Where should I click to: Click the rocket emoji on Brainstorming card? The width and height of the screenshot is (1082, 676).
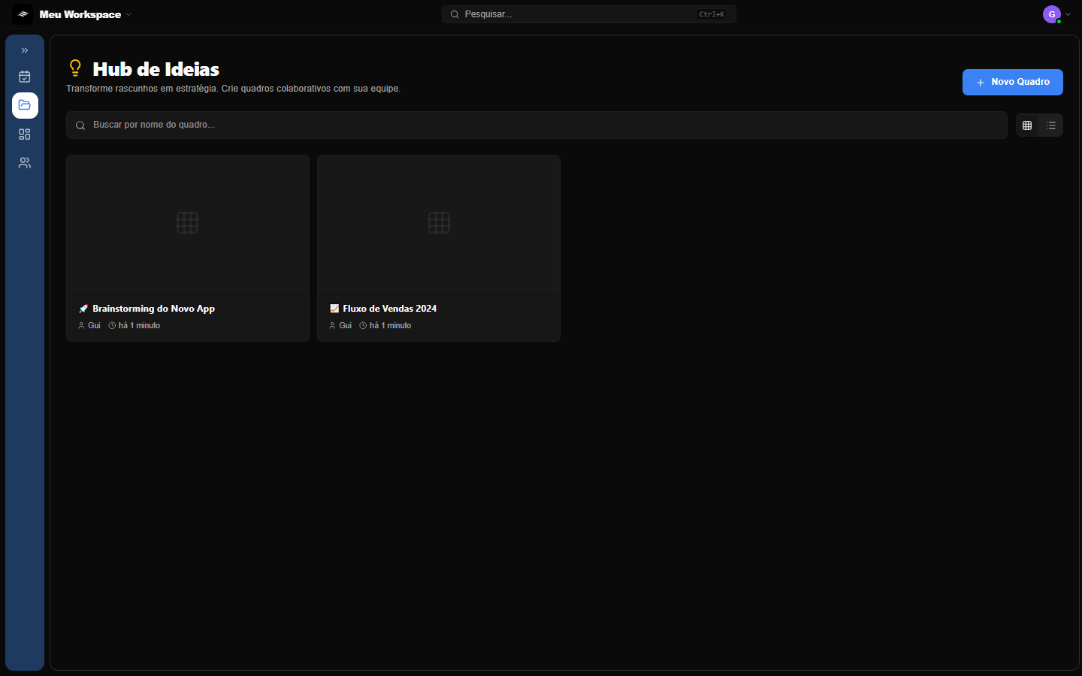pyautogui.click(x=83, y=309)
